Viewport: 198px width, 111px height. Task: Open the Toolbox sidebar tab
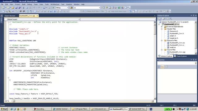(x=1, y=19)
